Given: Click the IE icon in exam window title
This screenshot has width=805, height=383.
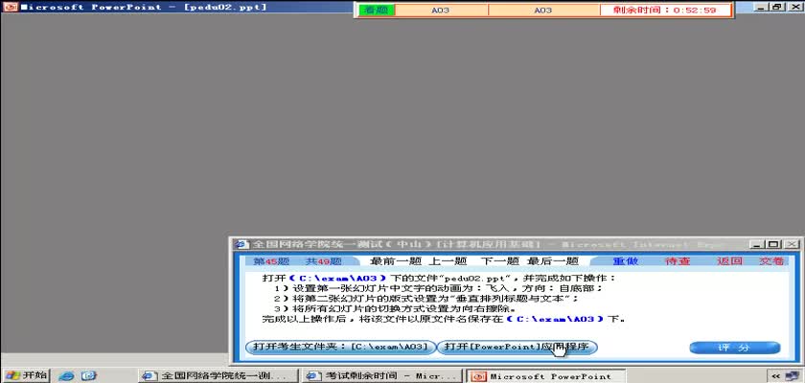Looking at the screenshot, I should coord(240,244).
